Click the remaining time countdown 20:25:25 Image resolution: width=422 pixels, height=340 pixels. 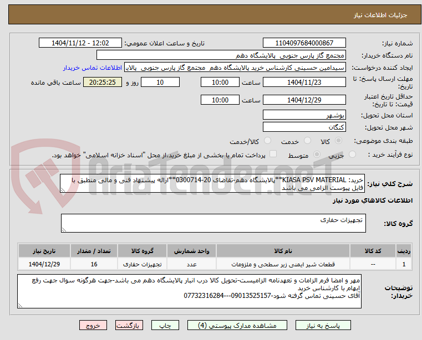click(103, 83)
